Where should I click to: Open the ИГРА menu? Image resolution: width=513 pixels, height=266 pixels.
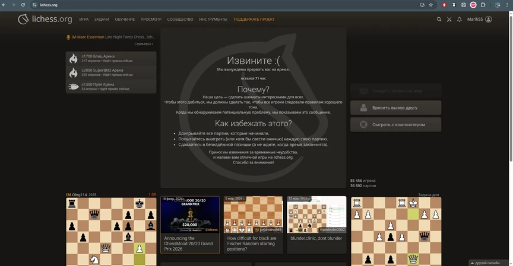tap(84, 20)
